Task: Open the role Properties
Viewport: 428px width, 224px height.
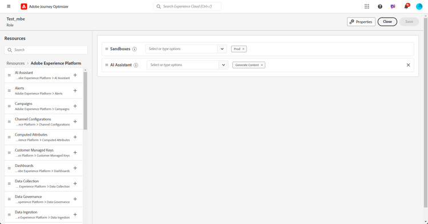Action: [361, 22]
